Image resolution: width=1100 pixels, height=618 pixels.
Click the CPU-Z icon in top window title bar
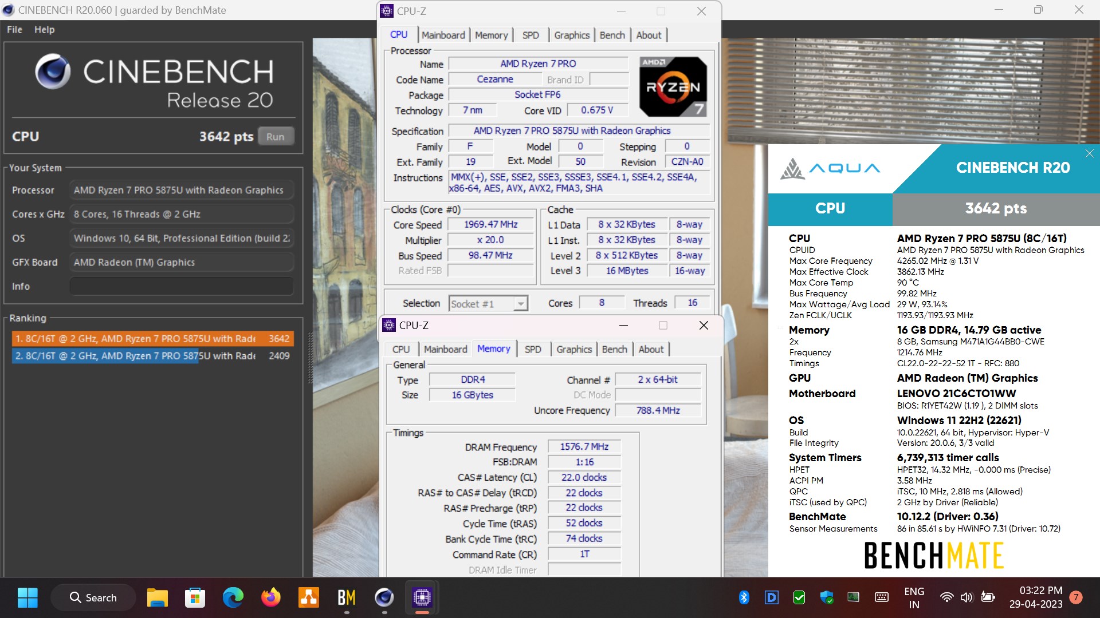coord(387,11)
